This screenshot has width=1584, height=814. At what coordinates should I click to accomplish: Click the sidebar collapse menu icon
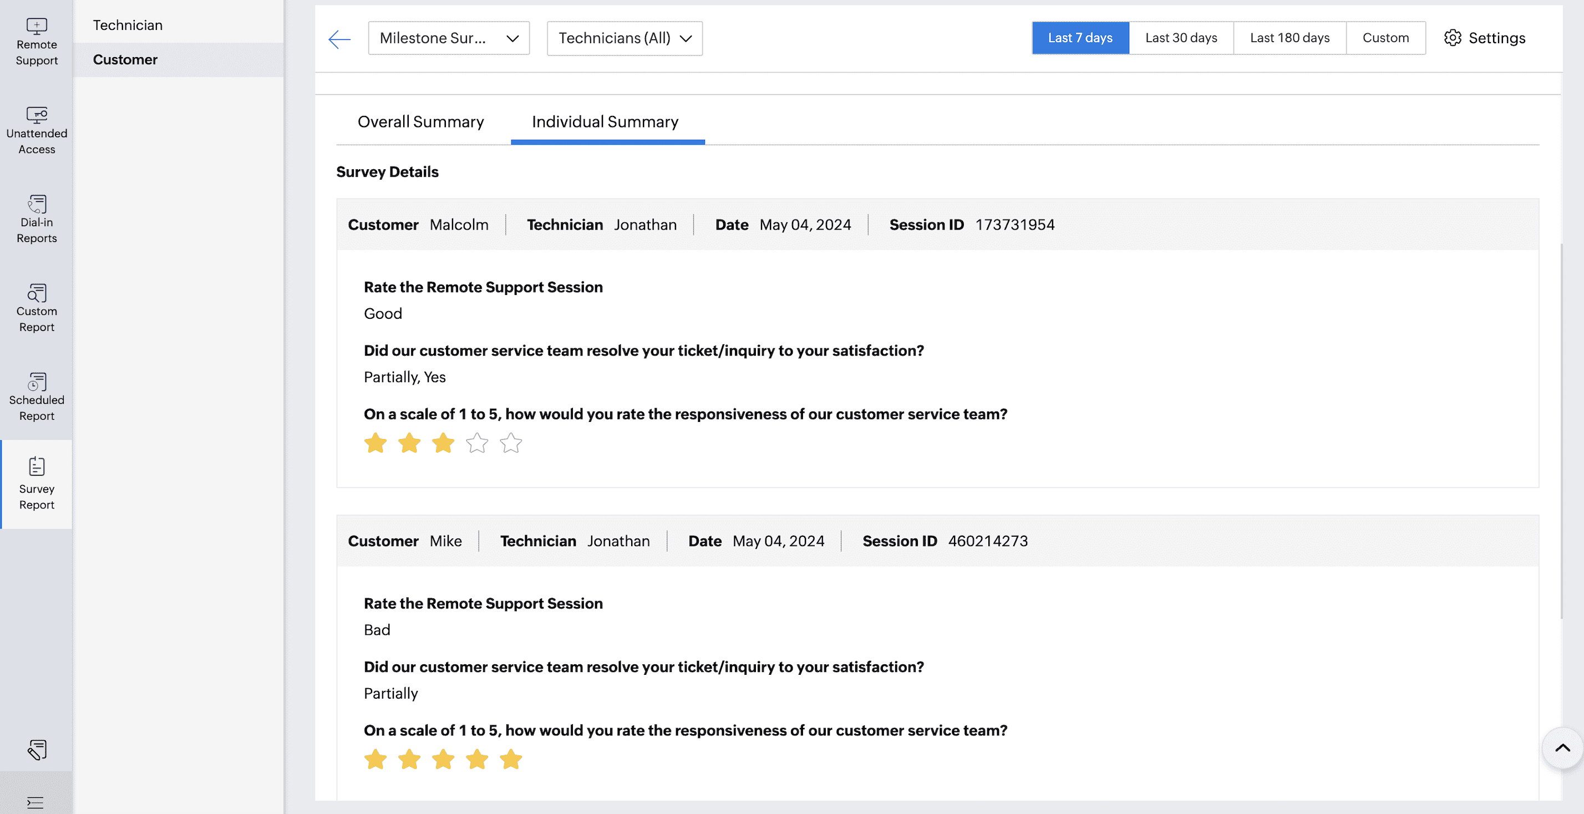[35, 802]
